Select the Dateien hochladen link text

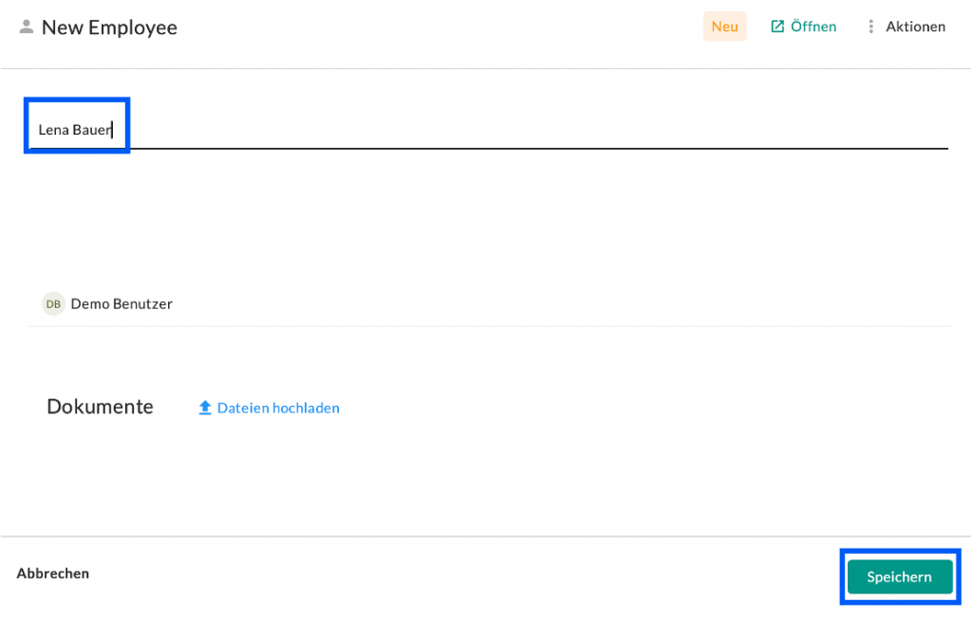pos(278,408)
